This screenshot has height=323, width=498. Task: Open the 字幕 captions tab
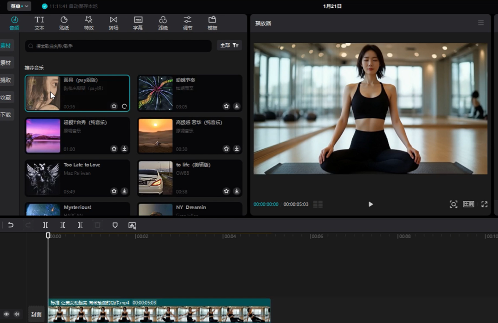tap(138, 23)
